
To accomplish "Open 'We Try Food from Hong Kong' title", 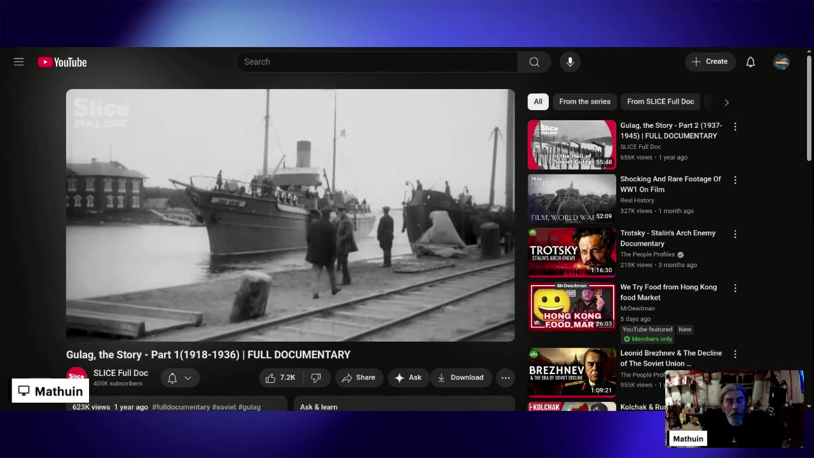I will click(668, 293).
